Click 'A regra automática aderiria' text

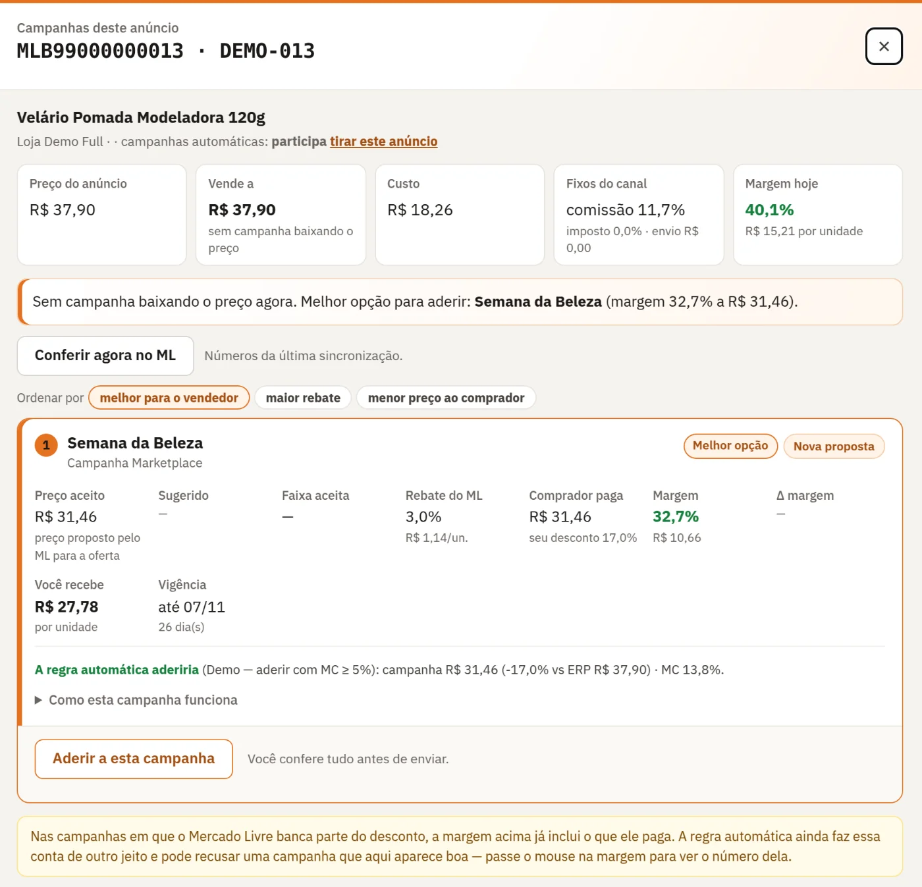click(x=117, y=670)
